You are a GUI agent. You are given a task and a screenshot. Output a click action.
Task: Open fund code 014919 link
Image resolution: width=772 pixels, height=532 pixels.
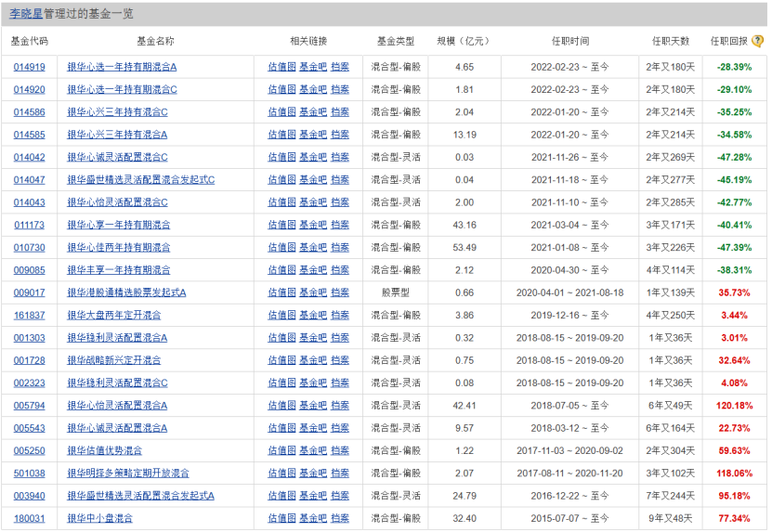(x=29, y=67)
